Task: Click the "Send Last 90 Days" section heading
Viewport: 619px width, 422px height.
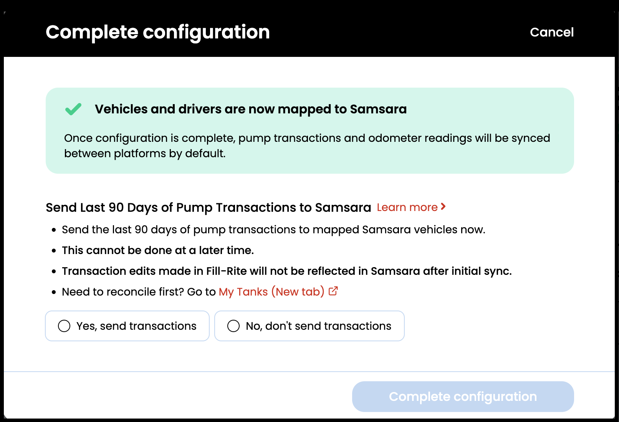Action: [208, 208]
